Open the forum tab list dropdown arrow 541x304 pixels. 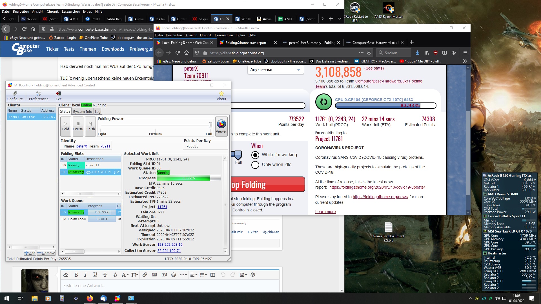[340, 19]
